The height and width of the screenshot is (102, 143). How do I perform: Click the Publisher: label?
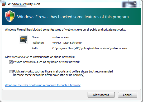38,43
